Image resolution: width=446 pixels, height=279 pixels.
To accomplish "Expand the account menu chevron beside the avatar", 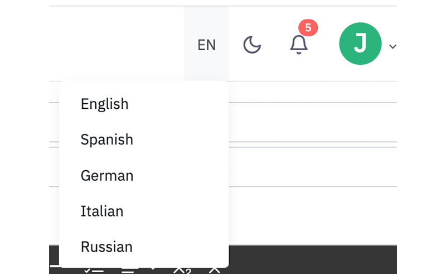I will [392, 46].
